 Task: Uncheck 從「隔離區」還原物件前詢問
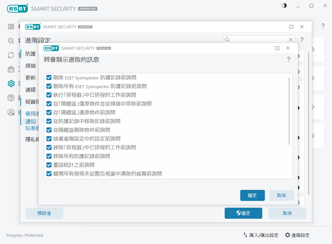(x=49, y=112)
